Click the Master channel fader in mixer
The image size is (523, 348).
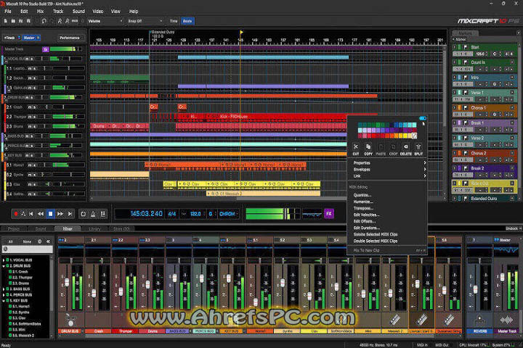click(503, 277)
